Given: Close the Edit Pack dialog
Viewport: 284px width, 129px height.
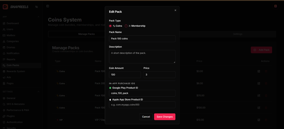Looking at the screenshot, I should (175, 10).
